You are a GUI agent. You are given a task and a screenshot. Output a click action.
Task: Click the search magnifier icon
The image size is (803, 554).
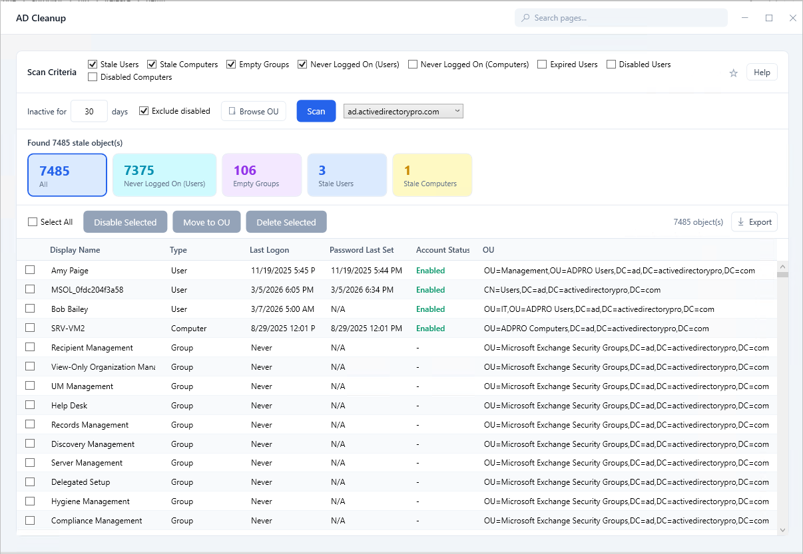click(525, 18)
